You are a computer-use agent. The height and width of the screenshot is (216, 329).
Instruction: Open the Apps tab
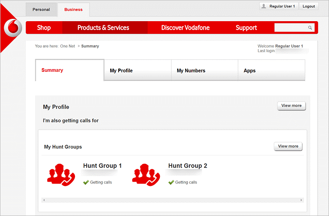250,71
